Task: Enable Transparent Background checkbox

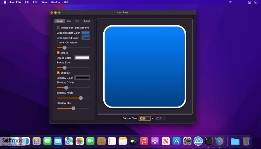Action: pos(58,28)
